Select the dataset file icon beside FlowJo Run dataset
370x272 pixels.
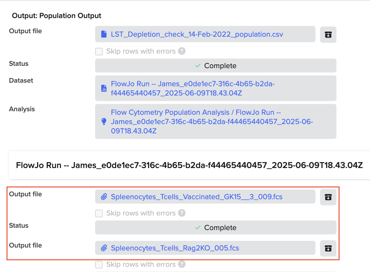click(104, 88)
